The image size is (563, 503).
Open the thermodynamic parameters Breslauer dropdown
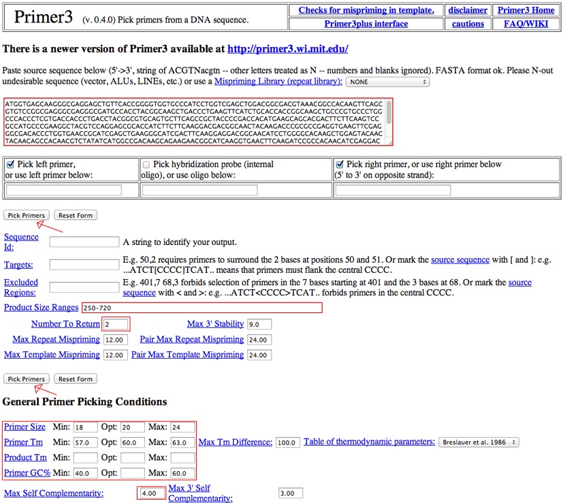479,442
